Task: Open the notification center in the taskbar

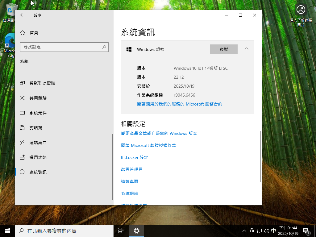Action: (306, 231)
